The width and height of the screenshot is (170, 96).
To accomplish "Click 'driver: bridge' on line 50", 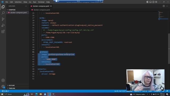I will click(48, 74).
